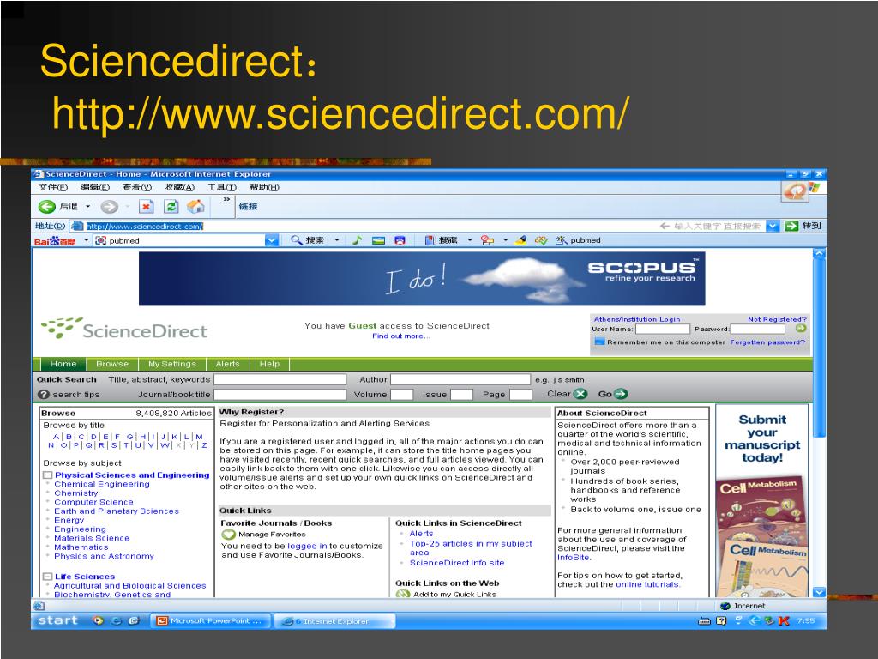
Task: Open Chemical Engineering subject link
Action: [102, 484]
